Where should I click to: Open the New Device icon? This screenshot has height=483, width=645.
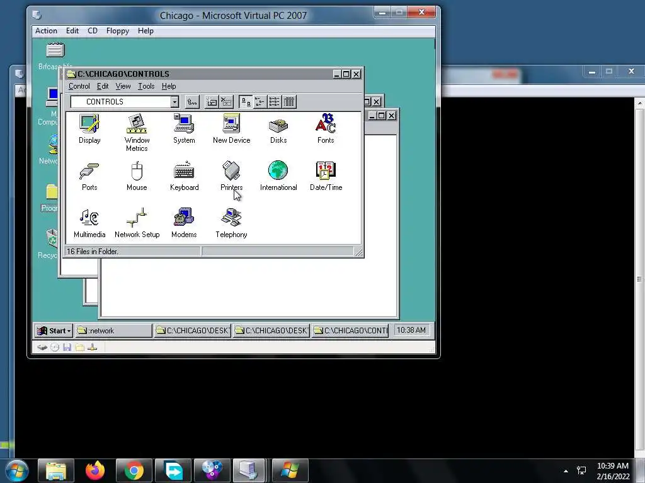231,128
